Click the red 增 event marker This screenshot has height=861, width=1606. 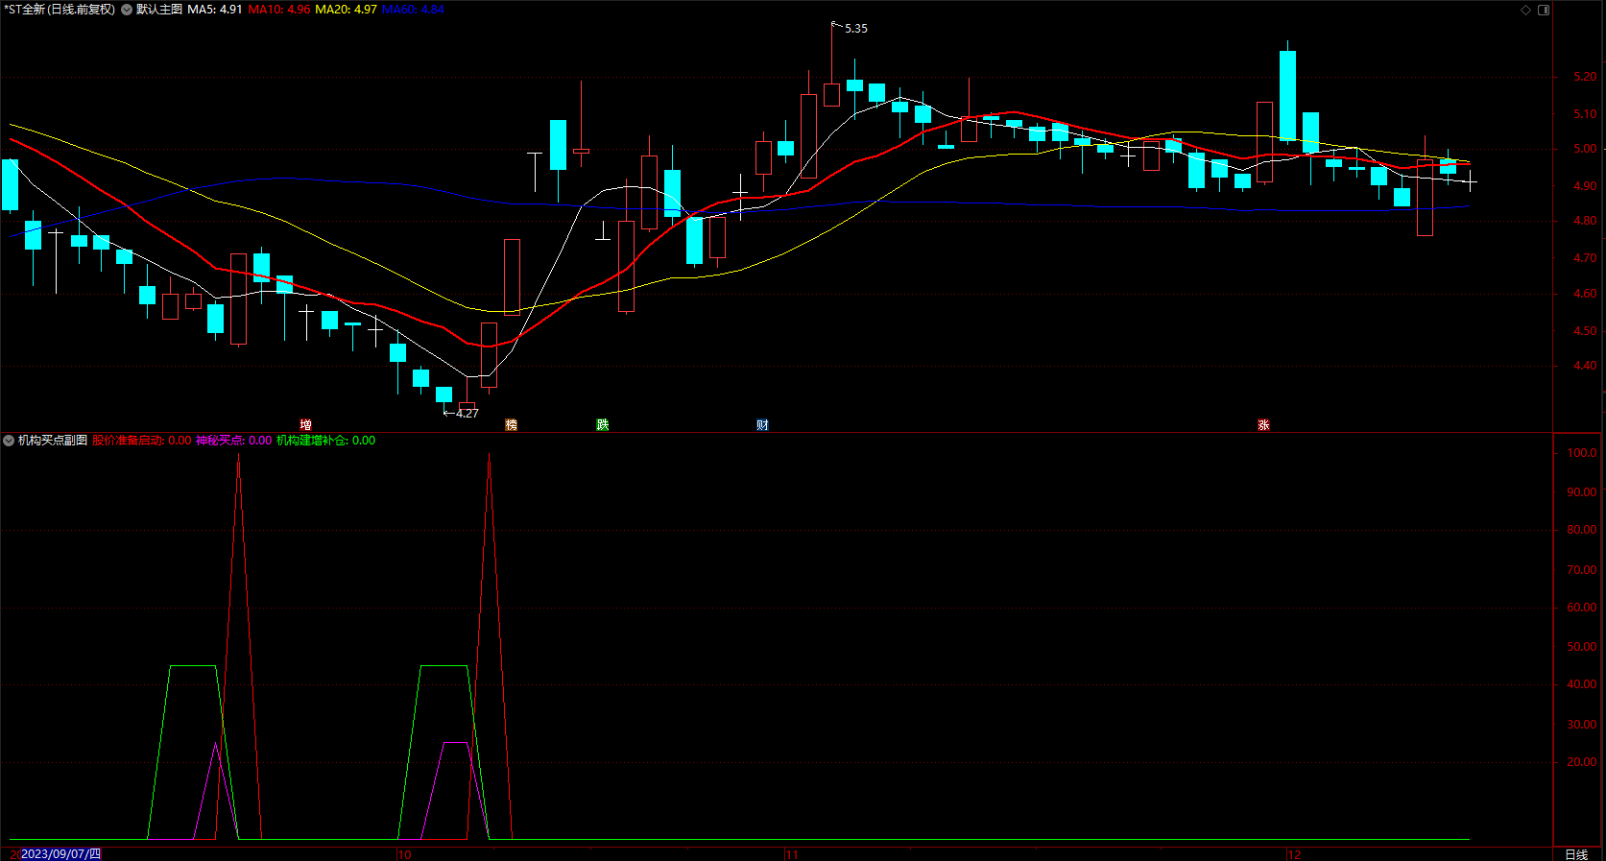[305, 424]
